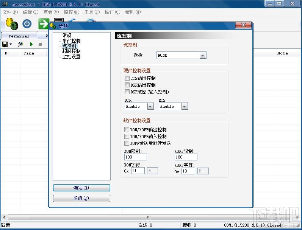Open the 流控制 选择 NONE dropdown
The width and height of the screenshot is (302, 230).
tap(203, 55)
